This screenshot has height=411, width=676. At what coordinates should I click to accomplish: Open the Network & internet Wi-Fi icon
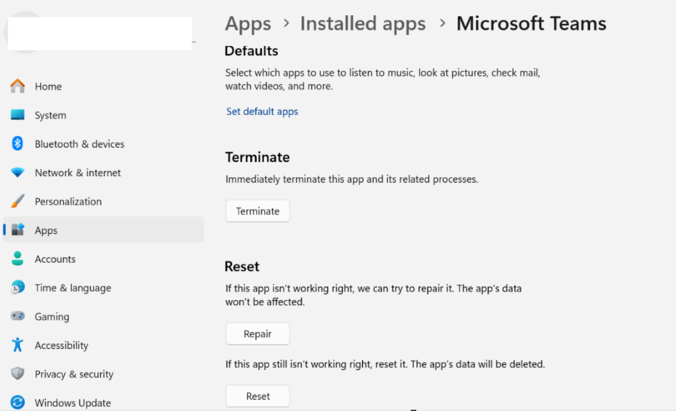[18, 173]
